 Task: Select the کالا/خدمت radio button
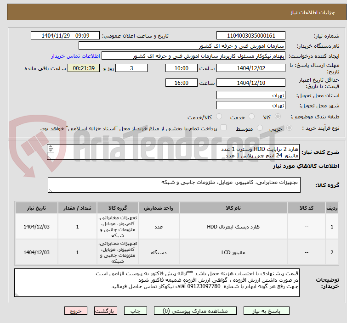tap(219, 117)
